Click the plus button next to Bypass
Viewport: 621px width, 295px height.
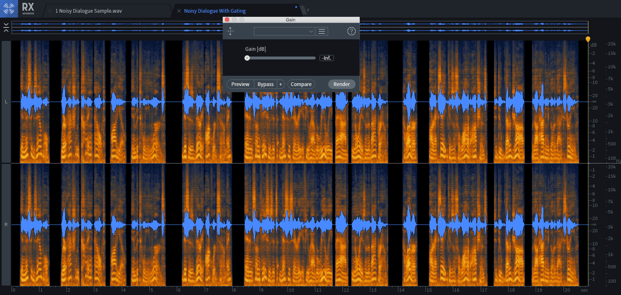[281, 84]
